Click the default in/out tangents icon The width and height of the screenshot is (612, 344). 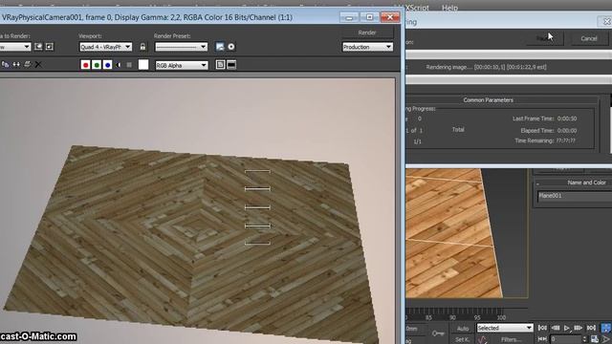tap(482, 339)
